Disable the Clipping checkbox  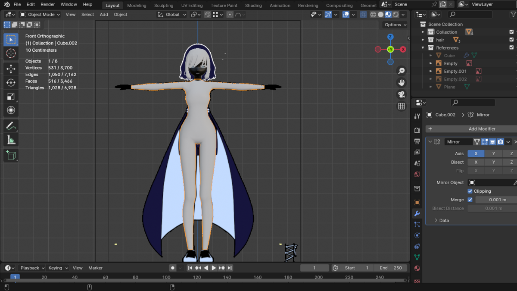click(x=470, y=191)
